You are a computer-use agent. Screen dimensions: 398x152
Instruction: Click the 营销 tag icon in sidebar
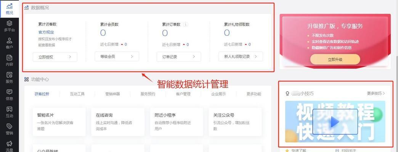click(10, 126)
